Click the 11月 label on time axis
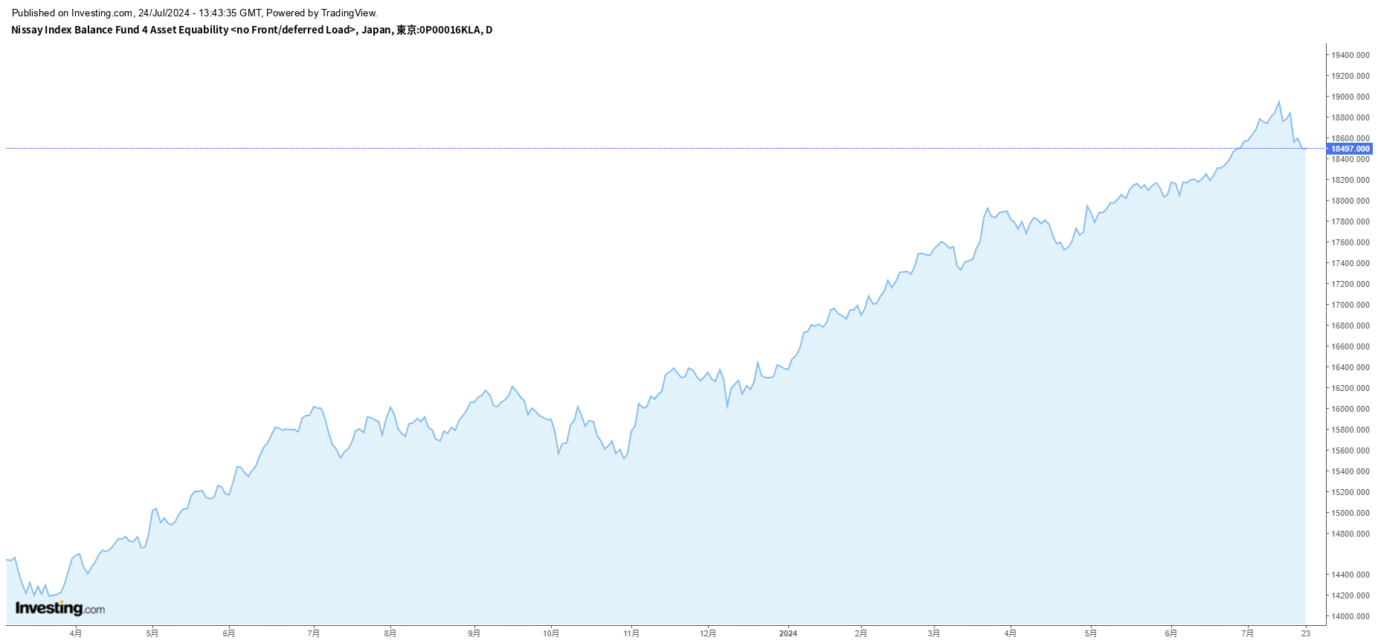 631,633
